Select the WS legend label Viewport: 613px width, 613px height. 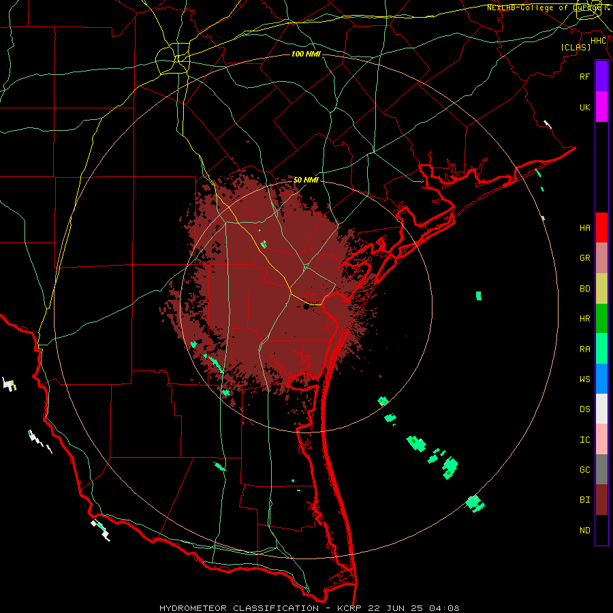click(x=584, y=379)
